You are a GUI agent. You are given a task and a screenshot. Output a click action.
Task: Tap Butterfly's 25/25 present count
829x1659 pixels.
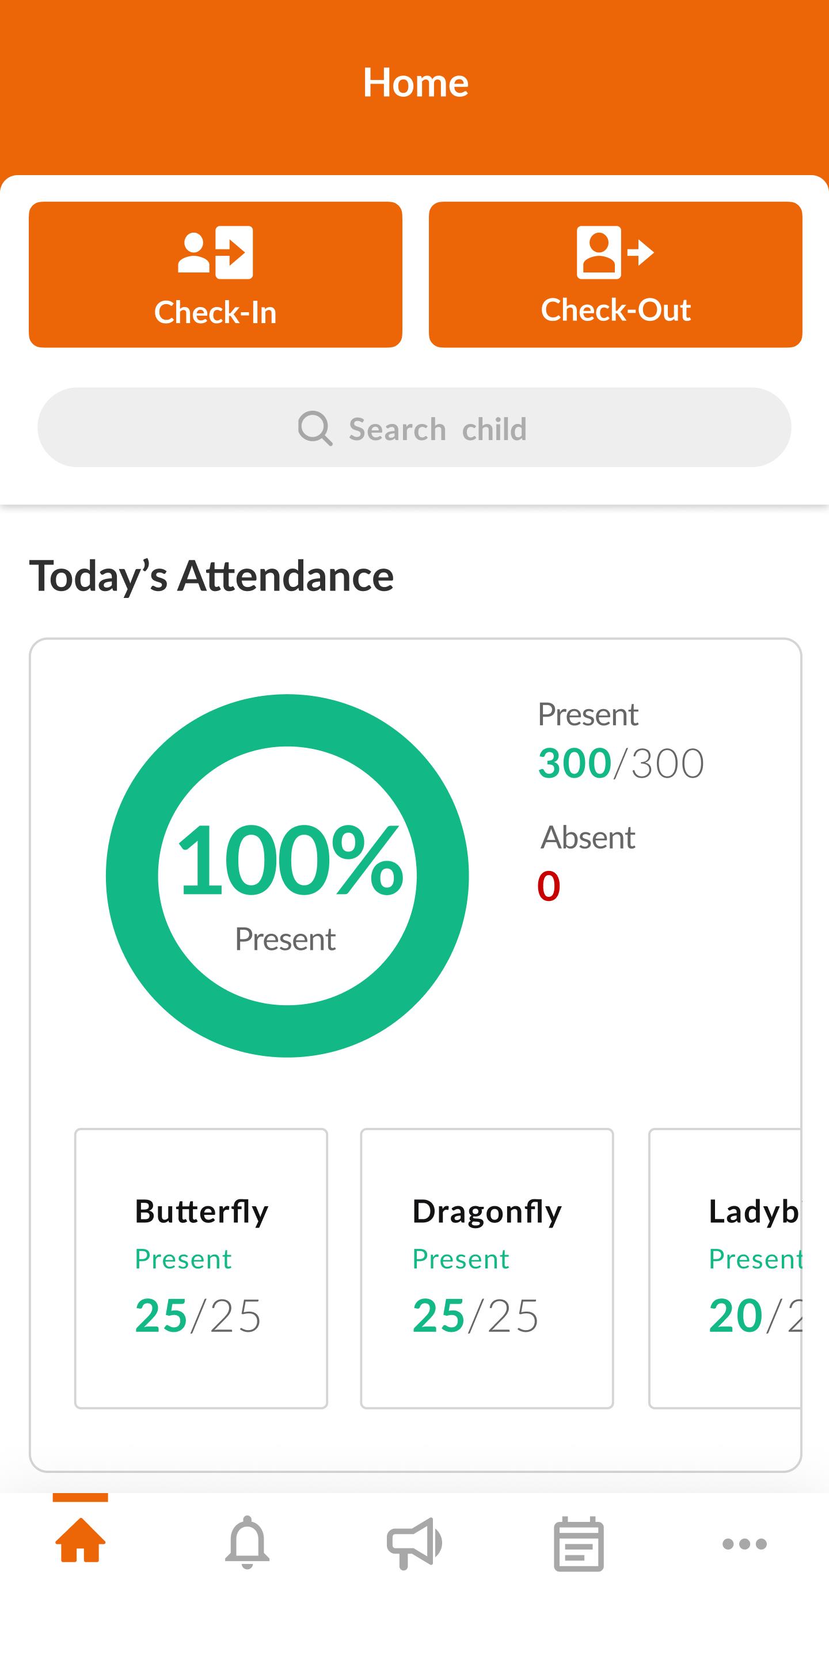pos(197,1315)
